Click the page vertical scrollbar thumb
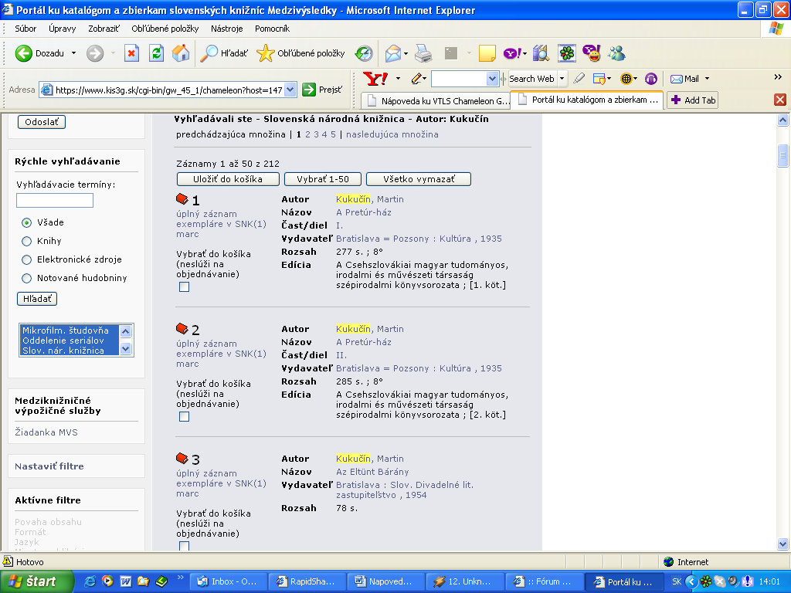The height and width of the screenshot is (593, 791). coord(783,155)
